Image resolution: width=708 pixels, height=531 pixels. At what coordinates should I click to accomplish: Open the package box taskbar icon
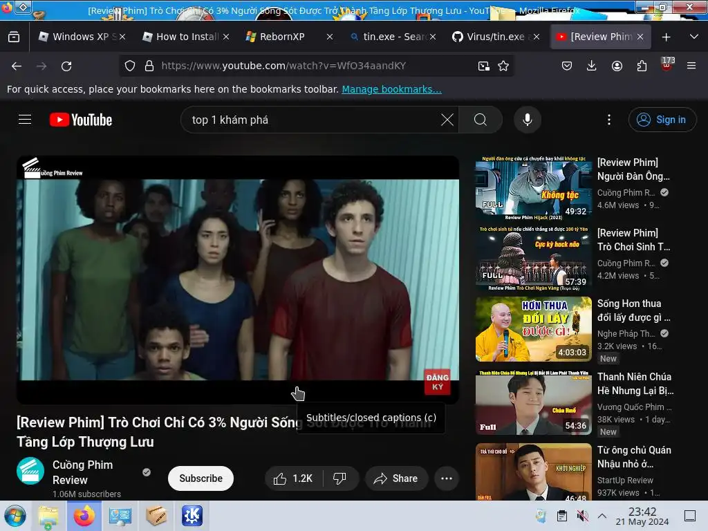point(156,516)
